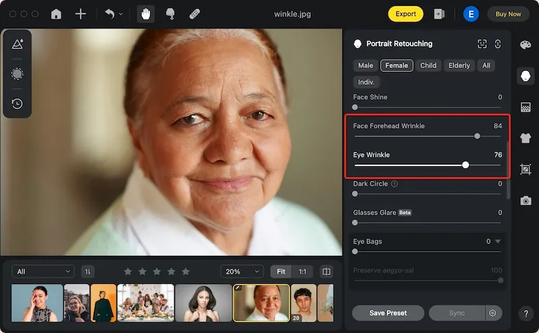Select the healing bandage tool
The width and height of the screenshot is (539, 333).
point(194,13)
